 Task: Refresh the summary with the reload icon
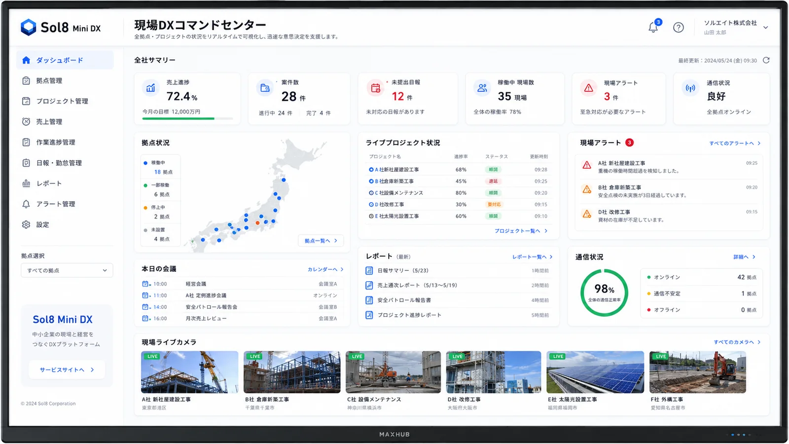pyautogui.click(x=766, y=60)
